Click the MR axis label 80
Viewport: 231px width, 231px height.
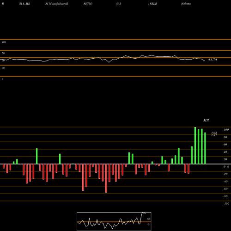coord(225,137)
